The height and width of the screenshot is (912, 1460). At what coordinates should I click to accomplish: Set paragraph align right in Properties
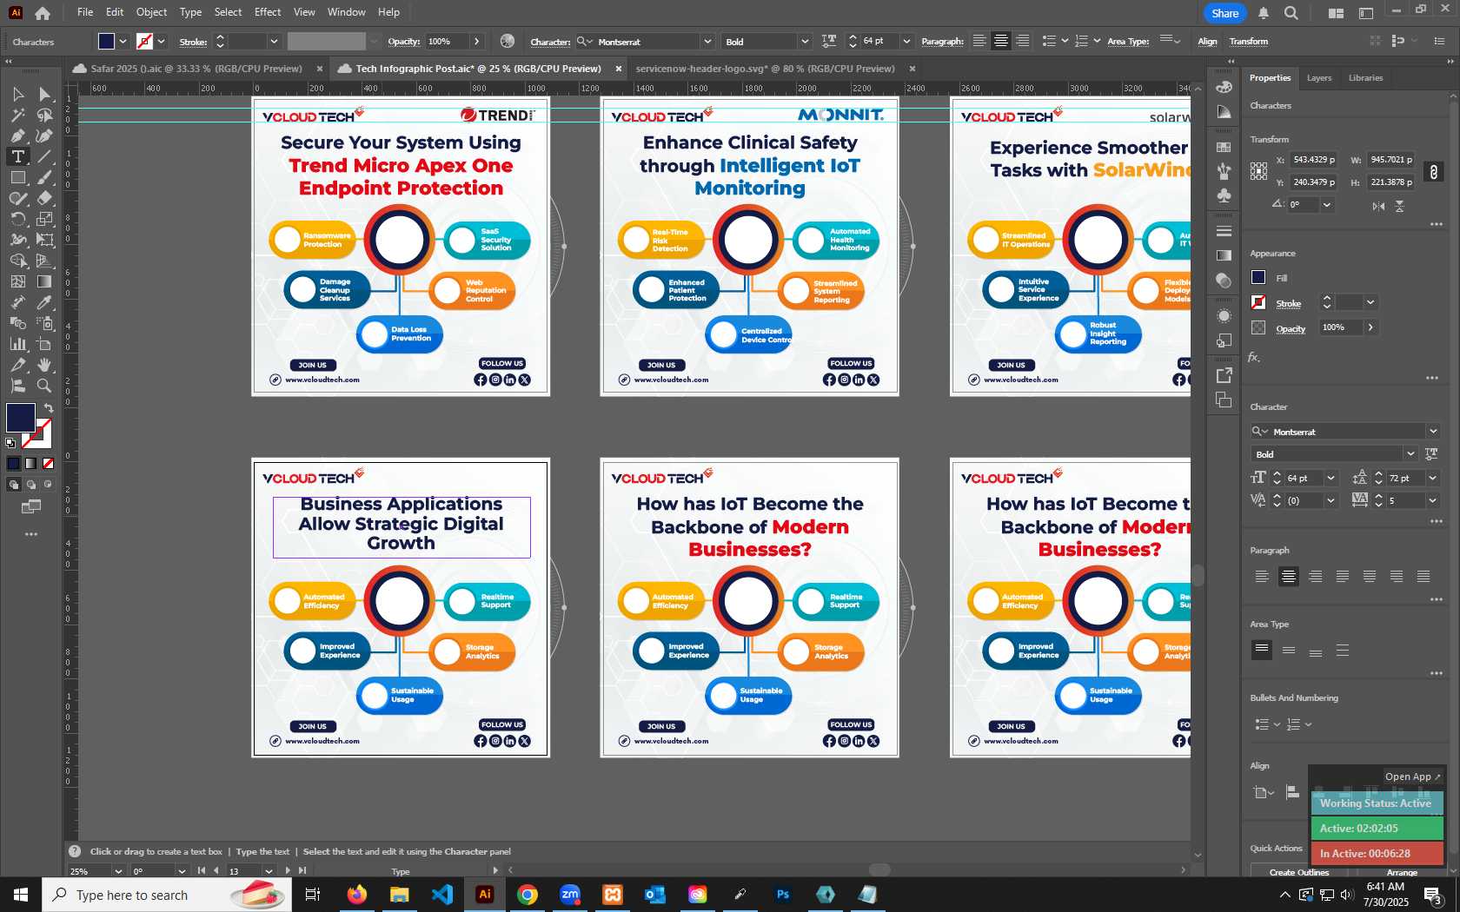point(1316,577)
